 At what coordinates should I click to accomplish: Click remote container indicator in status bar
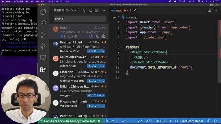pyautogui.click(x=70, y=121)
